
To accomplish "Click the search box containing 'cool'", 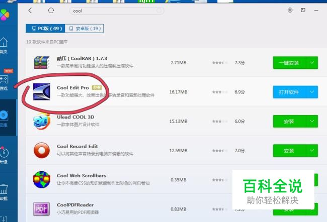I will click(x=117, y=11).
